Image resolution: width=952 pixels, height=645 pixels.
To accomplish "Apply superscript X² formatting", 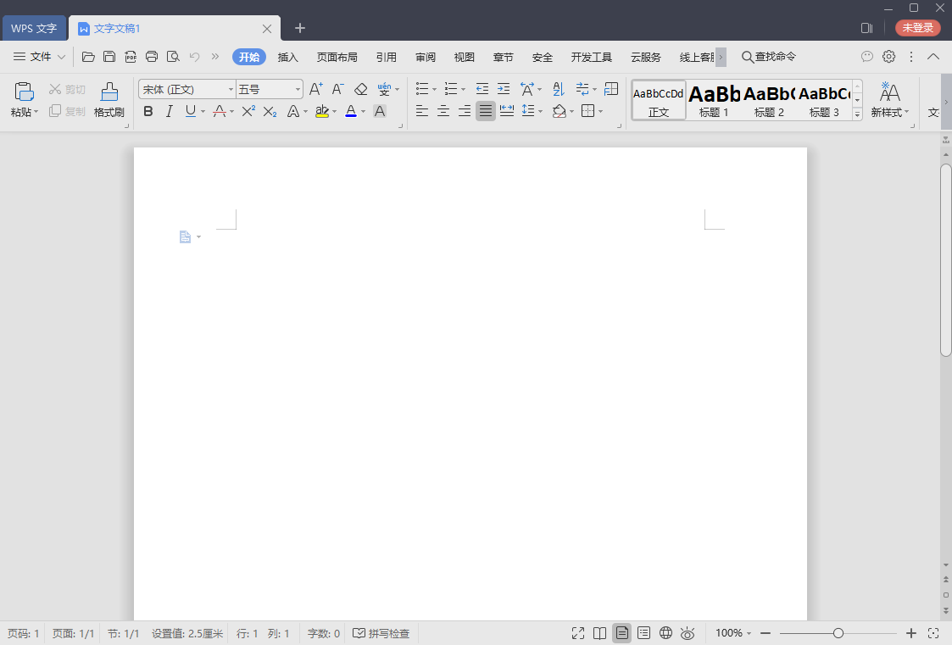I will point(248,111).
